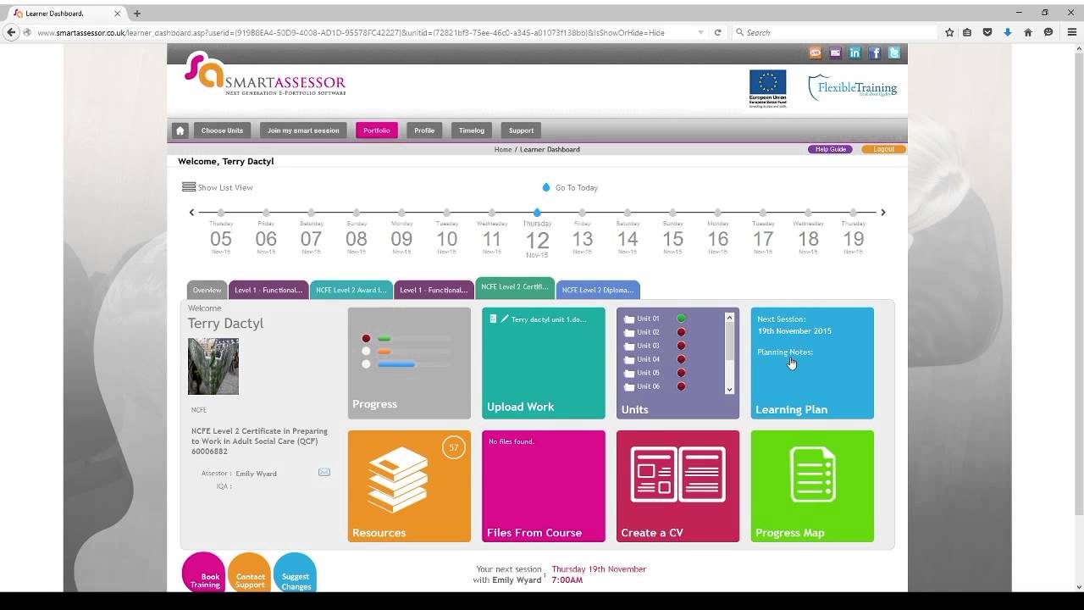Click the edit pencil beside Terry dactyl unit file

(x=505, y=319)
